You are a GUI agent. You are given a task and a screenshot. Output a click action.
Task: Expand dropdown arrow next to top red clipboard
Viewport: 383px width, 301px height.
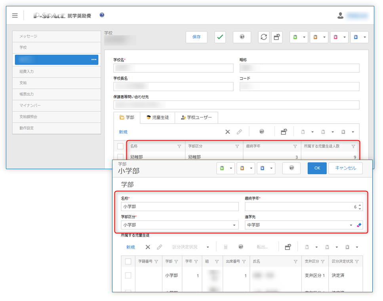pos(345,37)
